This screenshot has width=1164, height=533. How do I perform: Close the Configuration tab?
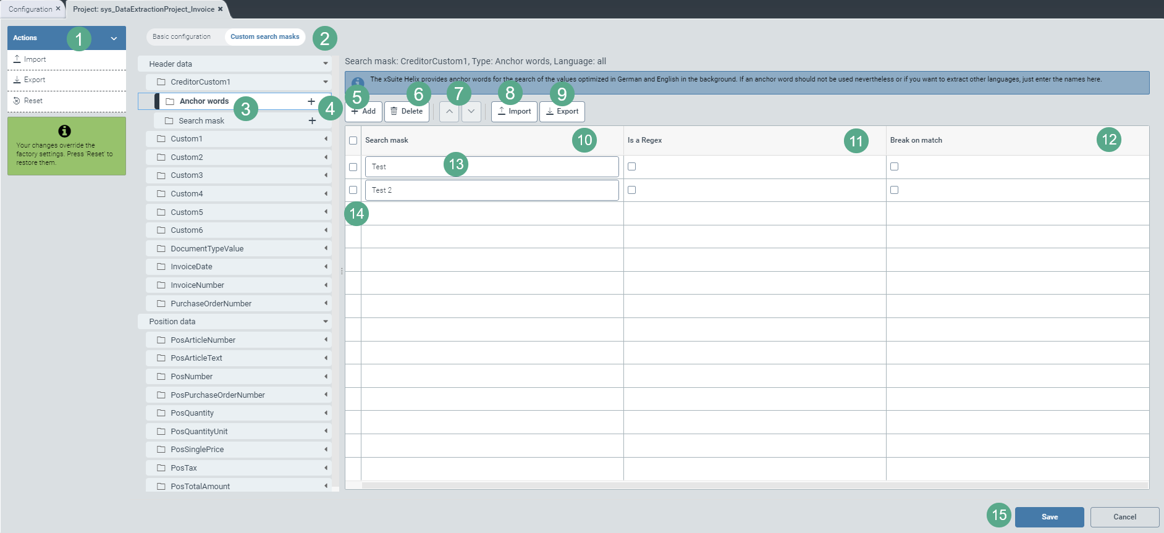point(58,9)
